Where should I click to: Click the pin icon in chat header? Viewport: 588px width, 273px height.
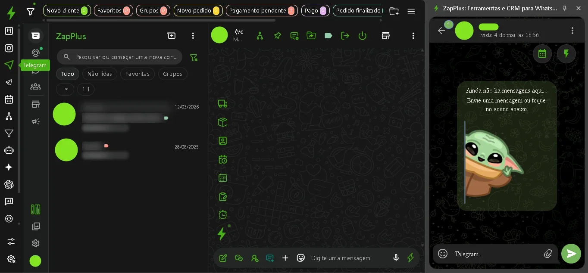tap(278, 36)
